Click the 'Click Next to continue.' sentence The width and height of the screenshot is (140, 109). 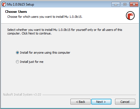coord(37,33)
